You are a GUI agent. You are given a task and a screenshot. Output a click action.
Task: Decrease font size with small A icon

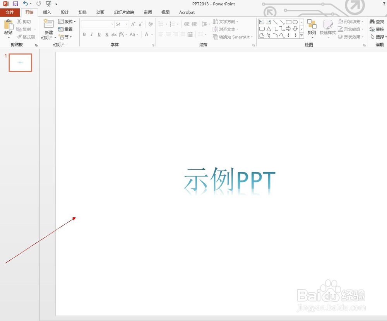(x=140, y=24)
